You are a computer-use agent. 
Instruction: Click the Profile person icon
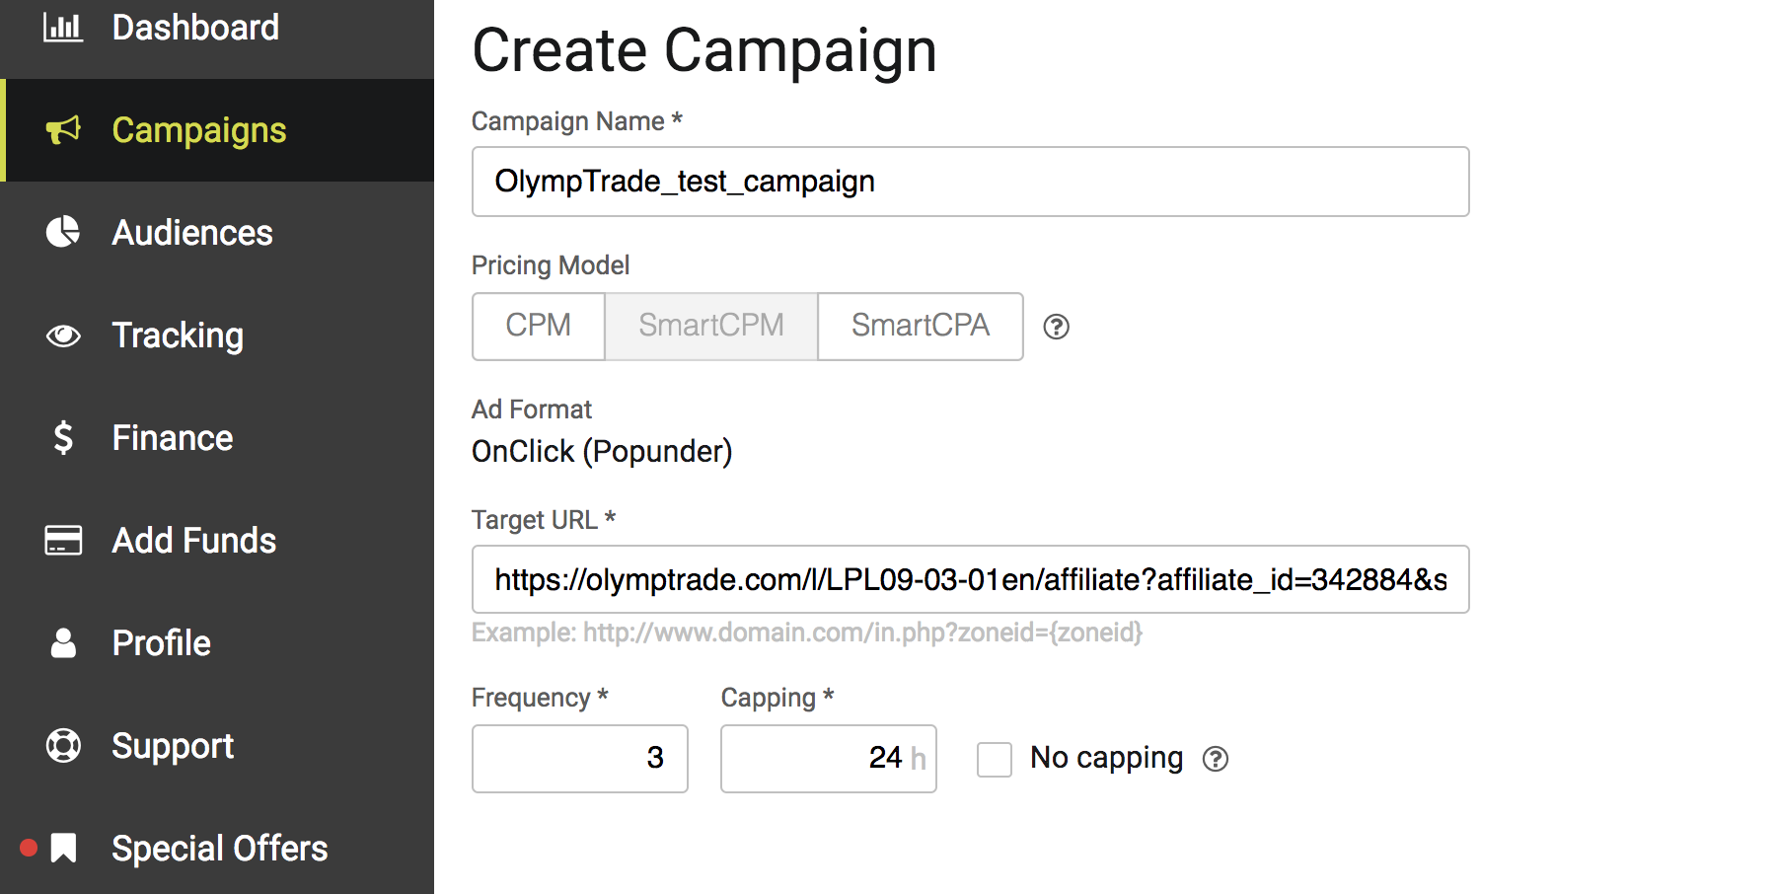[x=63, y=642]
